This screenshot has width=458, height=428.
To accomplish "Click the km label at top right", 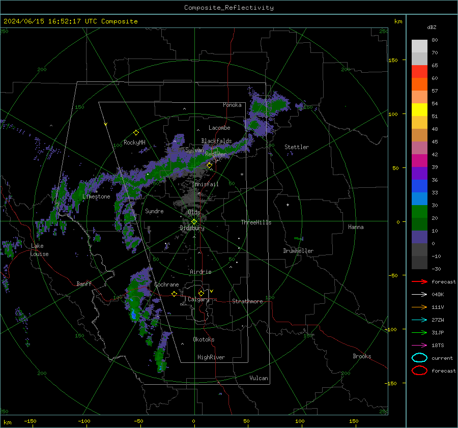I will (x=398, y=21).
